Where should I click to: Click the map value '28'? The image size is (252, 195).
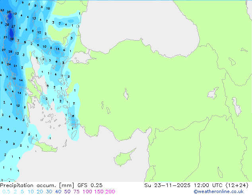7,25
